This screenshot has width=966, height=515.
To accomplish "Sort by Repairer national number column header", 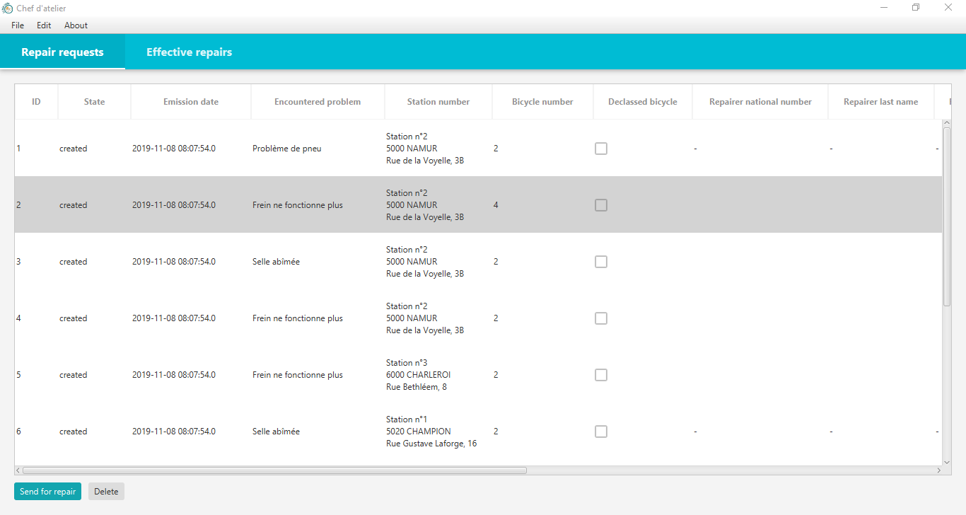I will [x=760, y=102].
